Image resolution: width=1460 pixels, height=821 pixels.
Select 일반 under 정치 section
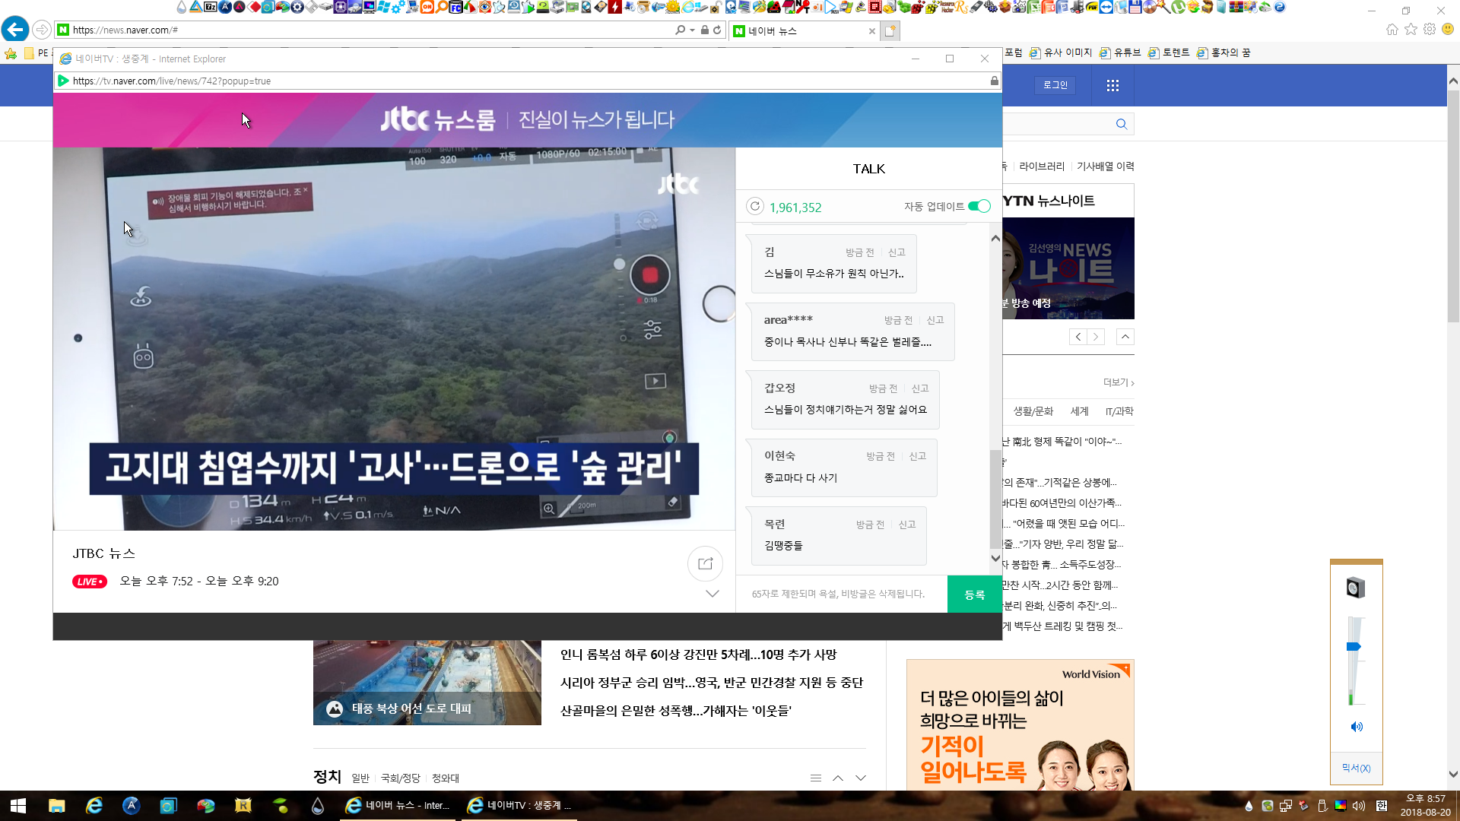[360, 778]
